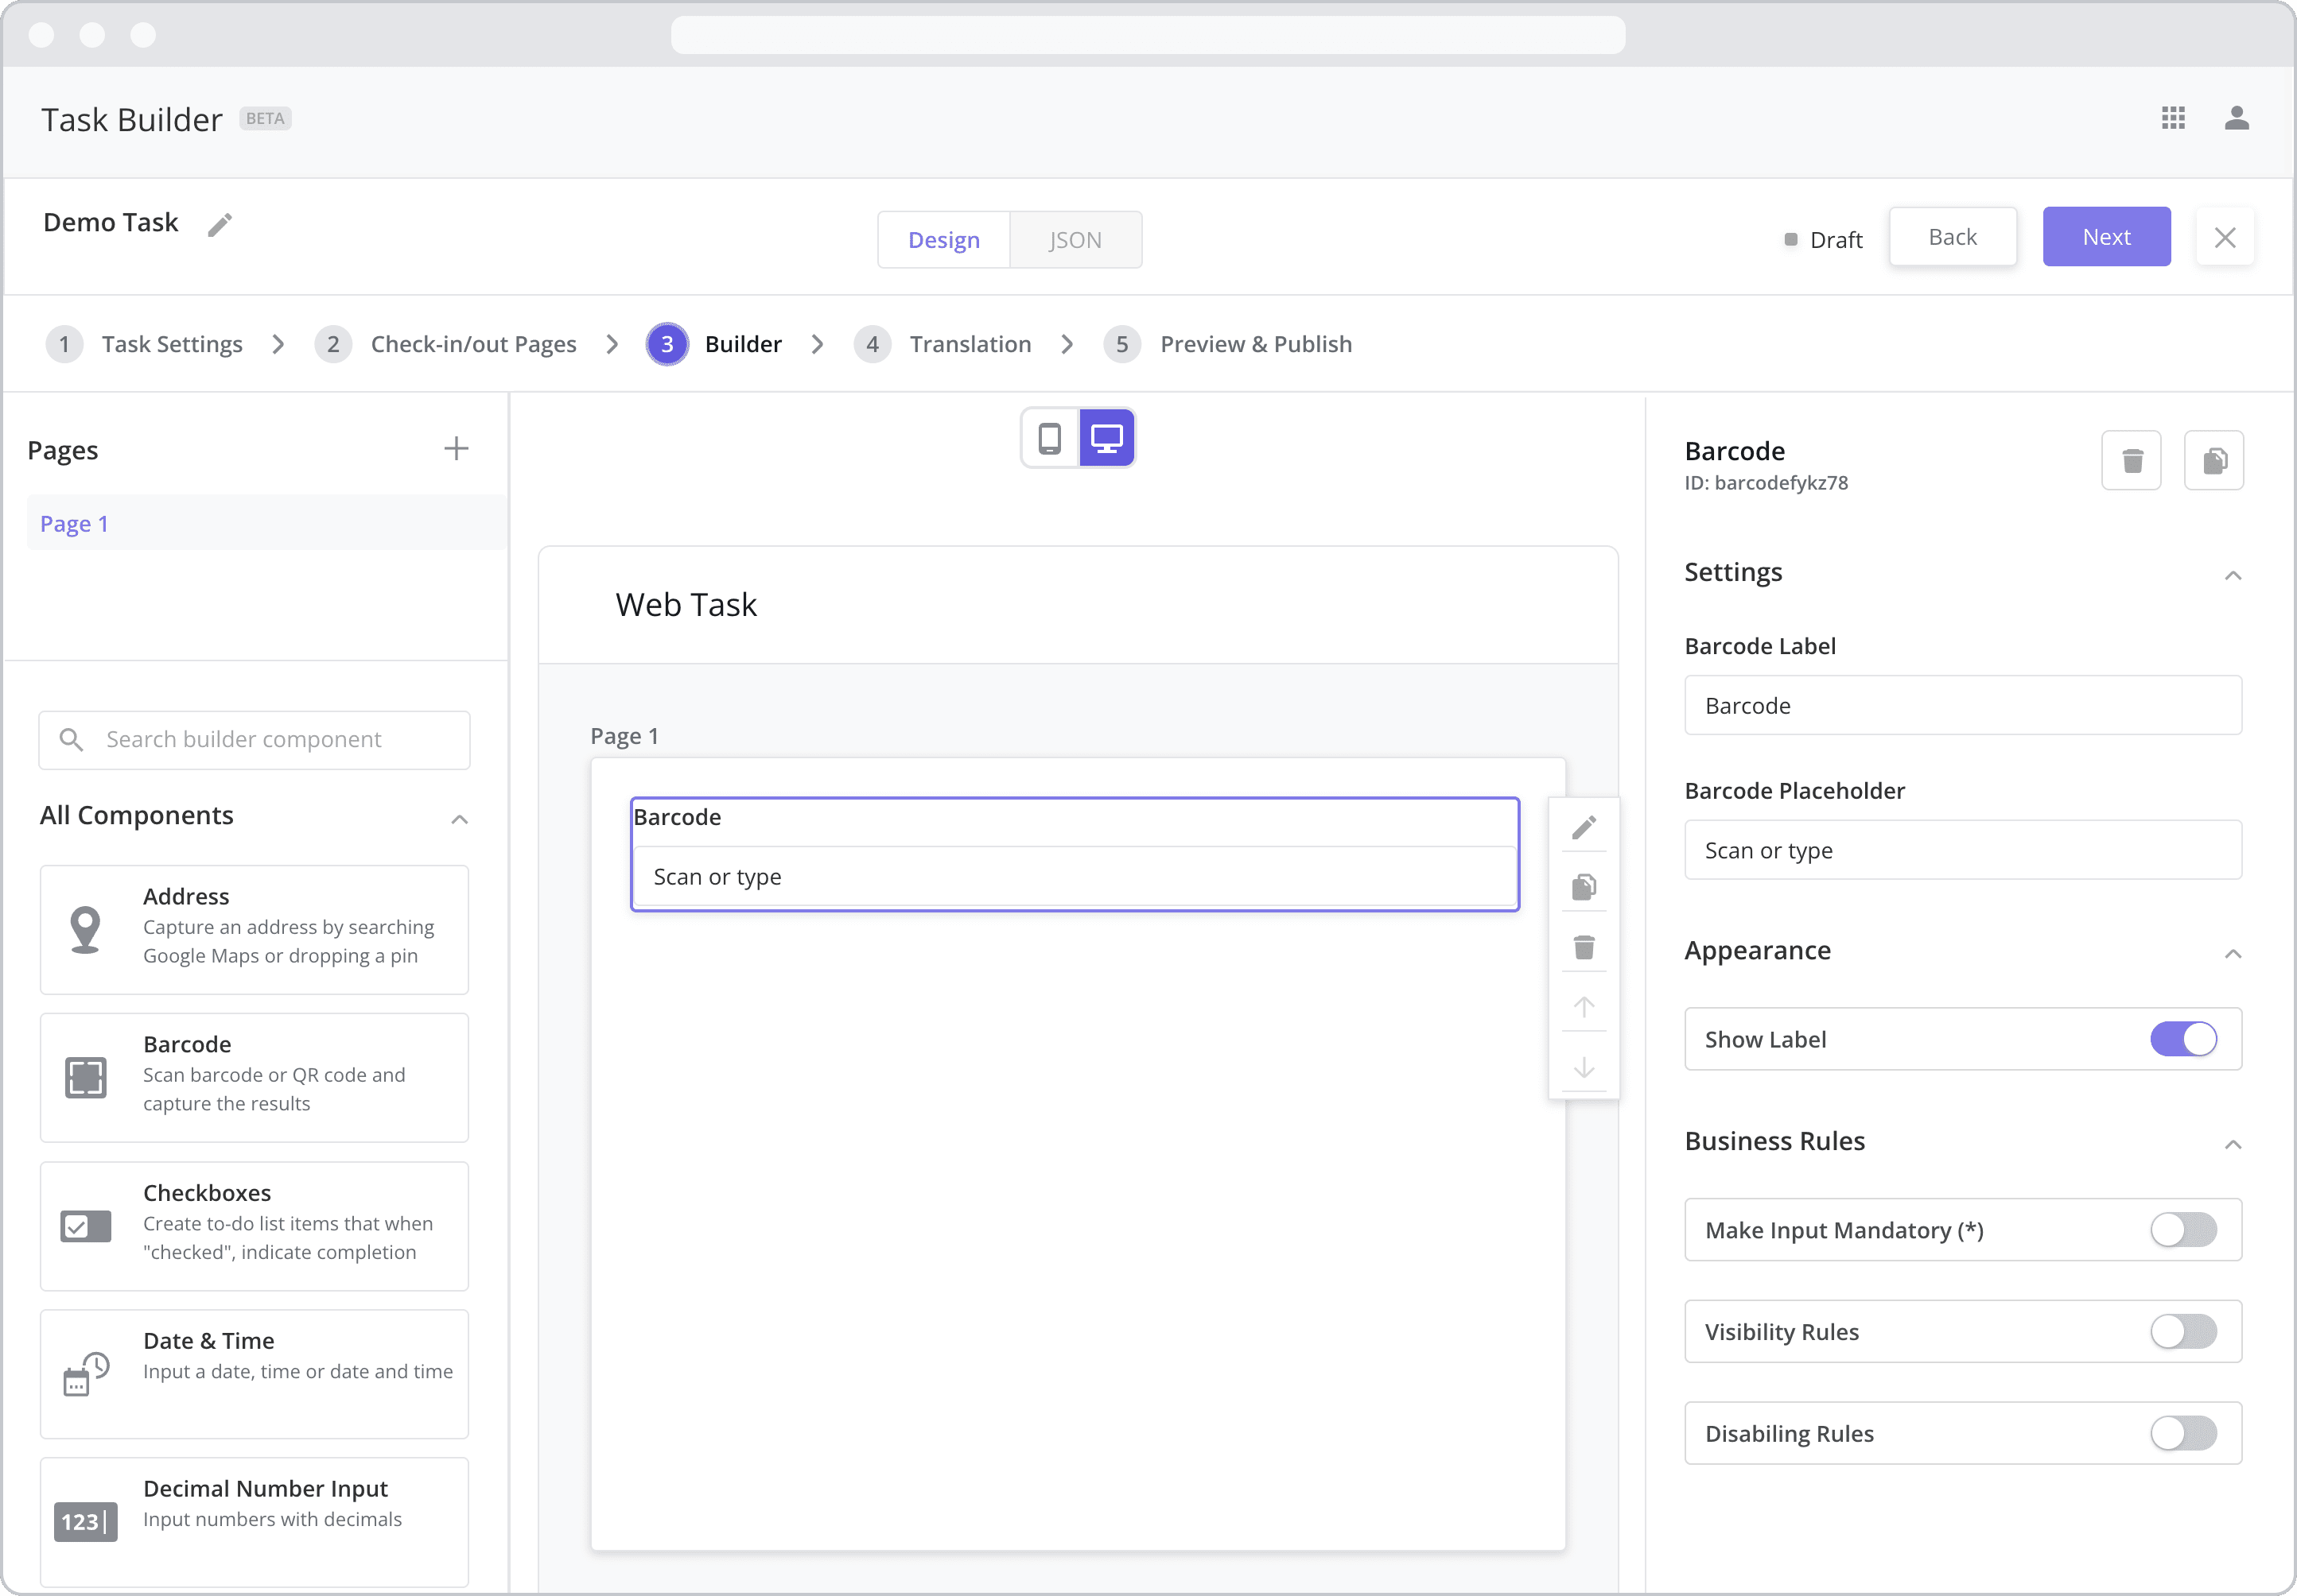This screenshot has height=1596, width=2297.
Task: Go to step 4 Translation
Action: 943,344
